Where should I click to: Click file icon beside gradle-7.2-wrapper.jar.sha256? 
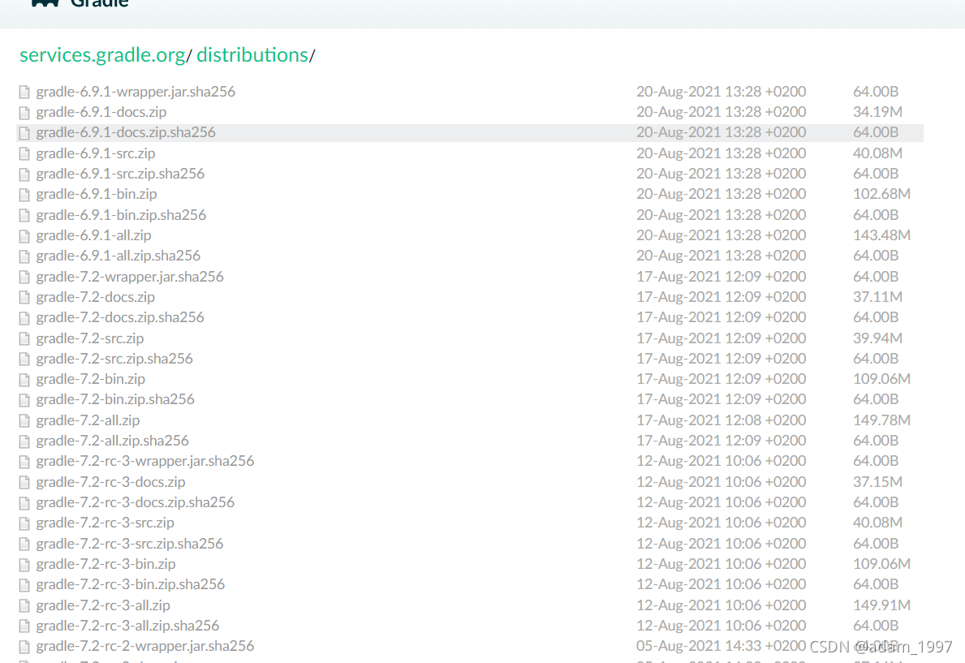24,277
